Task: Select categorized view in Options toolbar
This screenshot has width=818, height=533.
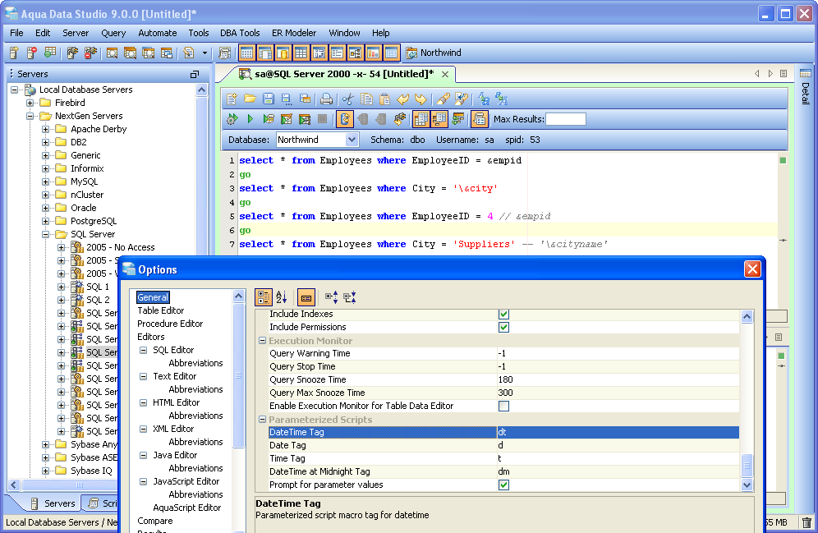Action: pos(264,297)
